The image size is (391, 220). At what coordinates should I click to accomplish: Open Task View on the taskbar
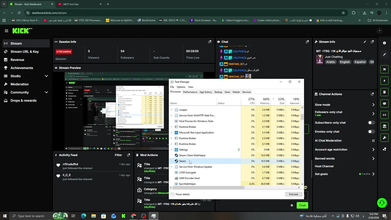tap(73, 216)
